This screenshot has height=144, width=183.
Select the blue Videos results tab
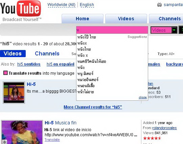(x=13, y=54)
